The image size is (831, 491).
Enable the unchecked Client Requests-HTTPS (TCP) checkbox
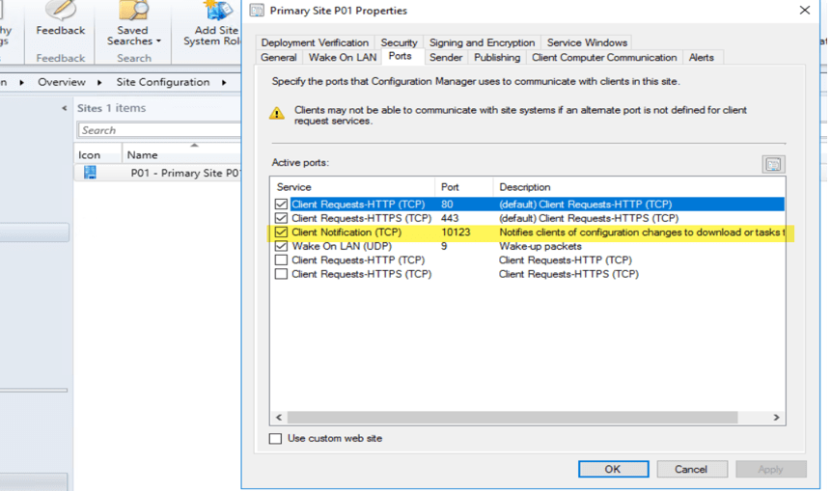[x=281, y=274]
